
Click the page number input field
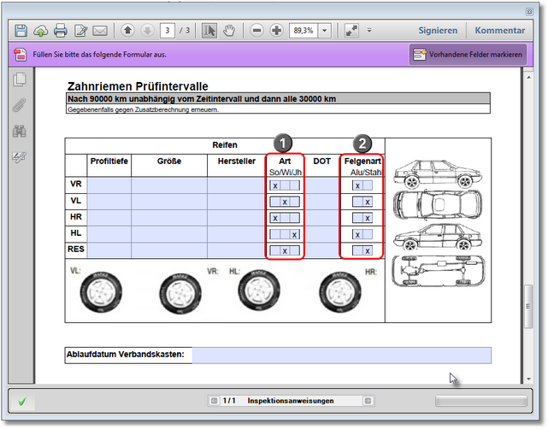(x=168, y=31)
